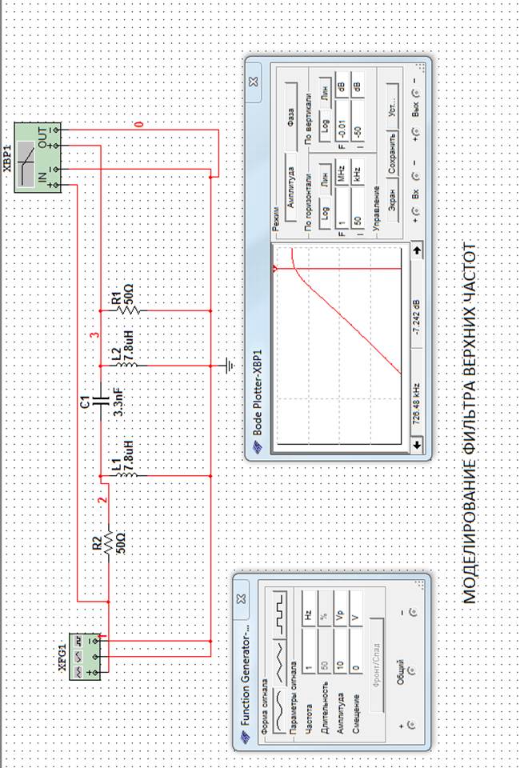Screen dimensions: 524x768
Task: Click net label 3 on schematic
Action: [x=94, y=335]
